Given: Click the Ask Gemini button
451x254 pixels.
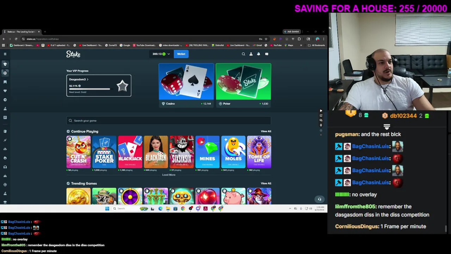Looking at the screenshot, I should (x=291, y=32).
